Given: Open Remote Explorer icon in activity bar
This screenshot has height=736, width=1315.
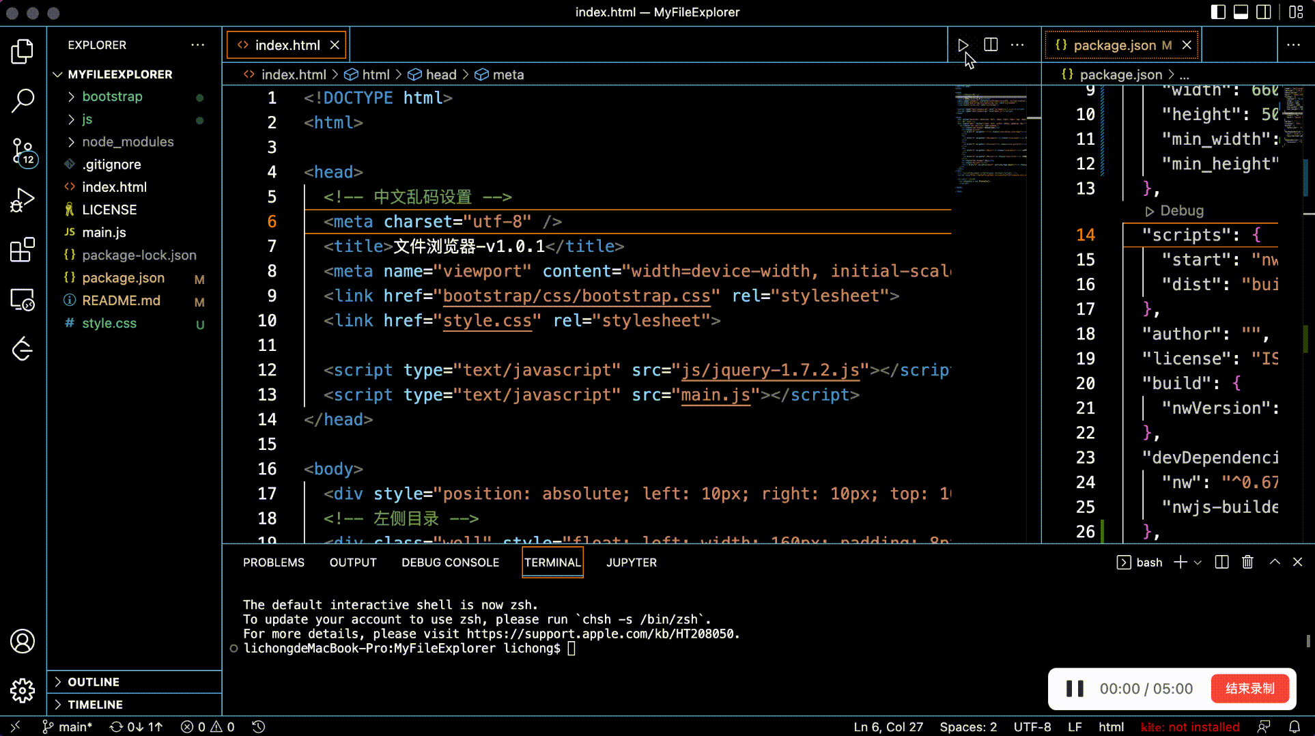Looking at the screenshot, I should 23,300.
